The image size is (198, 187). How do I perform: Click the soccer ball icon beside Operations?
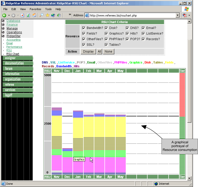click(3, 32)
